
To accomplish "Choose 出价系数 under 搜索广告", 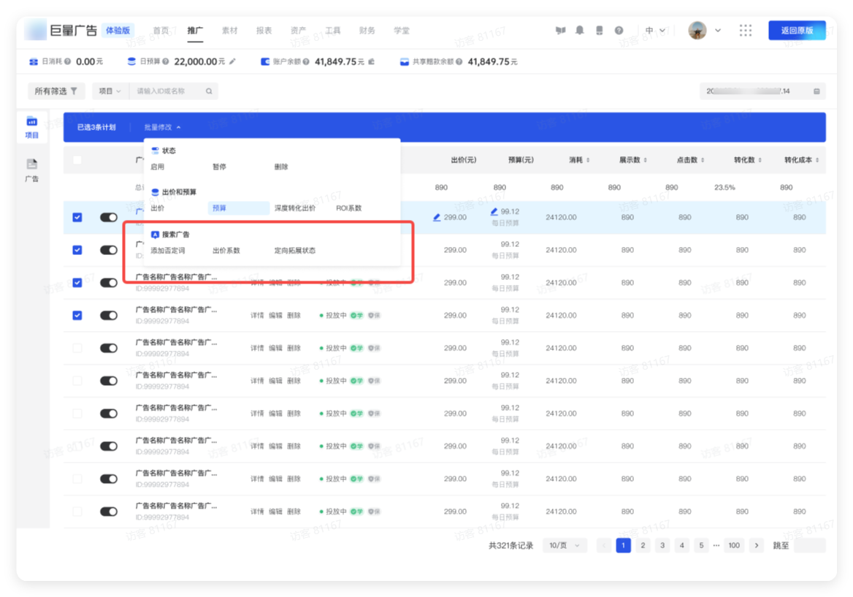I will pos(226,251).
